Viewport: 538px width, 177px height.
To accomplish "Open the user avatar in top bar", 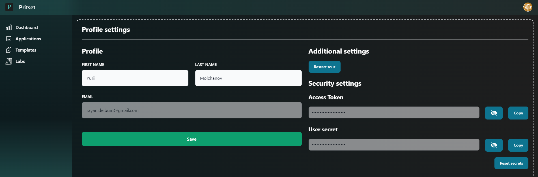I will pos(528,7).
